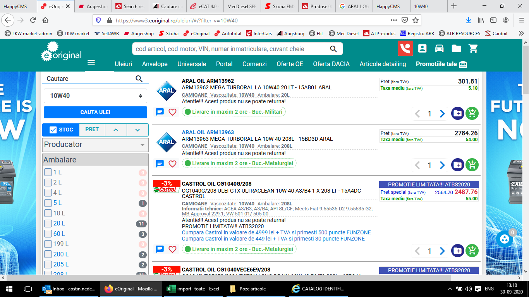Add ARM13962 to favorites heart icon
The image size is (529, 297).
pyautogui.click(x=172, y=112)
